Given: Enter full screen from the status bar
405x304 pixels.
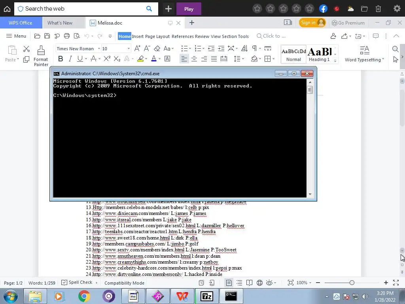Looking at the screenshot, I should [396, 283].
